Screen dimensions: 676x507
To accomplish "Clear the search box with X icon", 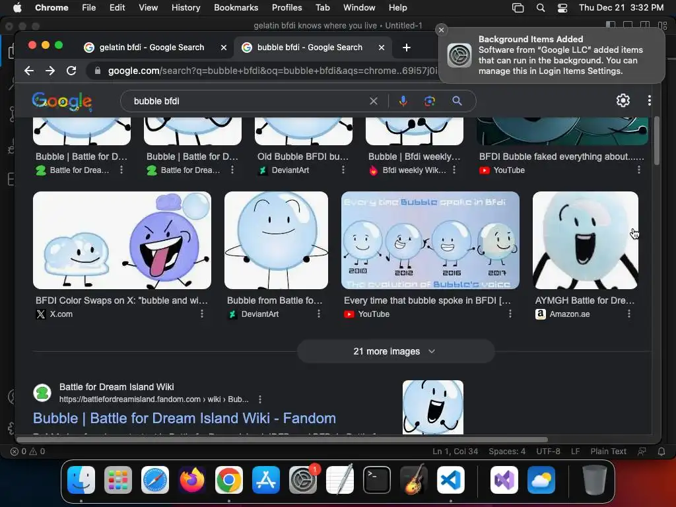I will coord(374,101).
